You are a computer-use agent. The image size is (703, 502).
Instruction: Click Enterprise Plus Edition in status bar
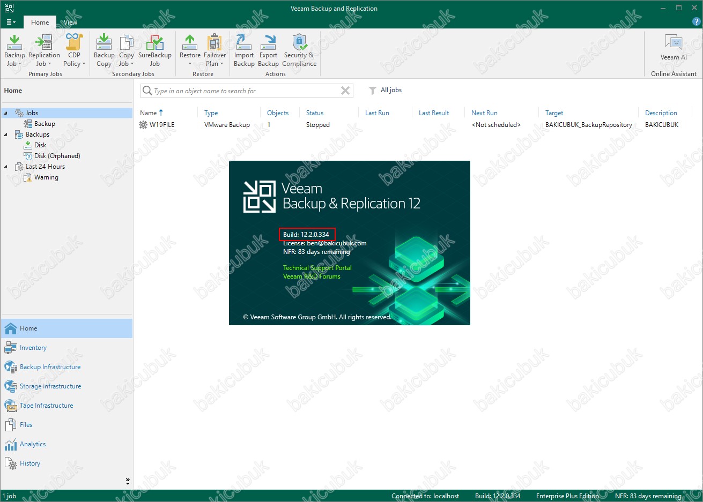(567, 496)
